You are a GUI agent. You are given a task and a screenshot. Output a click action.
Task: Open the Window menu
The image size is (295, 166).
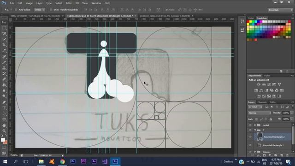(96, 3)
